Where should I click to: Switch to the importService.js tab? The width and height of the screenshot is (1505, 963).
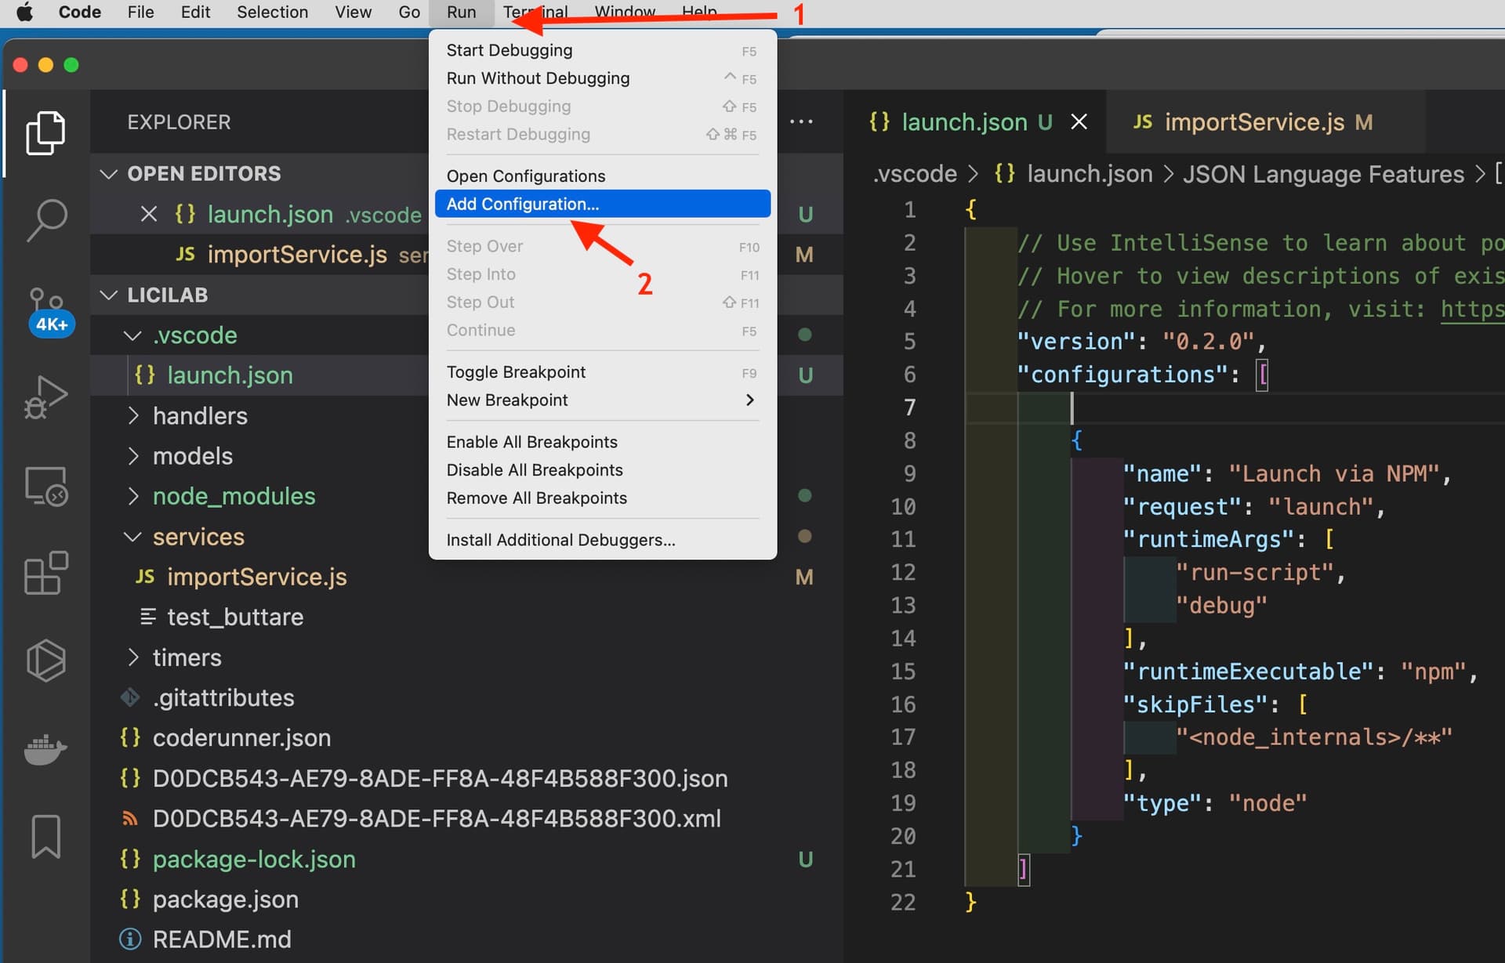[x=1253, y=122]
